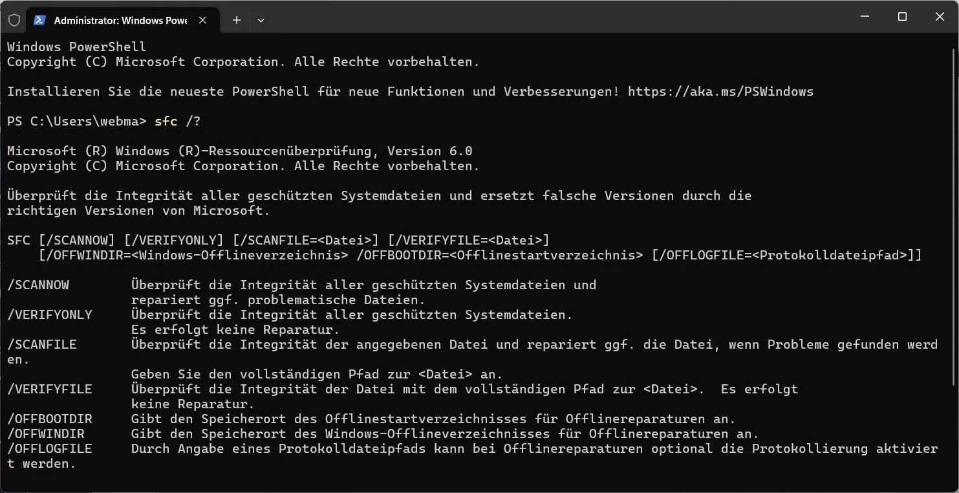Close the Administrator: Windows PowerShell tab

click(202, 20)
